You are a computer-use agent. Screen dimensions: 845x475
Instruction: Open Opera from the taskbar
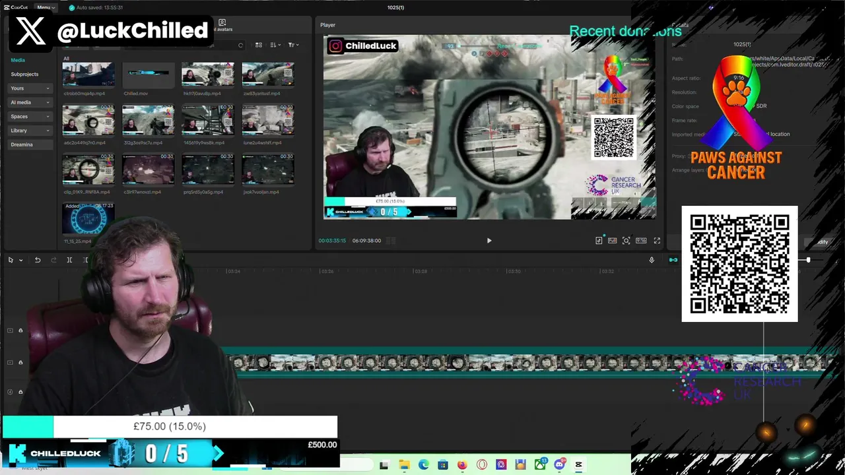482,465
